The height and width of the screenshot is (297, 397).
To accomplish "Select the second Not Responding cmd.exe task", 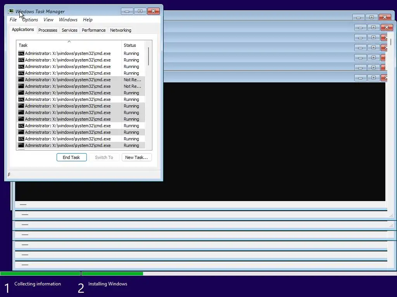I will click(x=81, y=86).
